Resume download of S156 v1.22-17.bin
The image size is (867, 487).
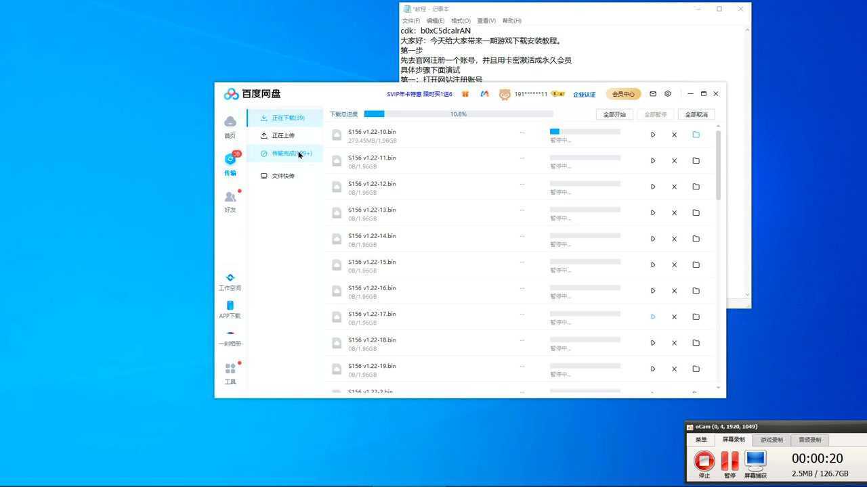653,317
